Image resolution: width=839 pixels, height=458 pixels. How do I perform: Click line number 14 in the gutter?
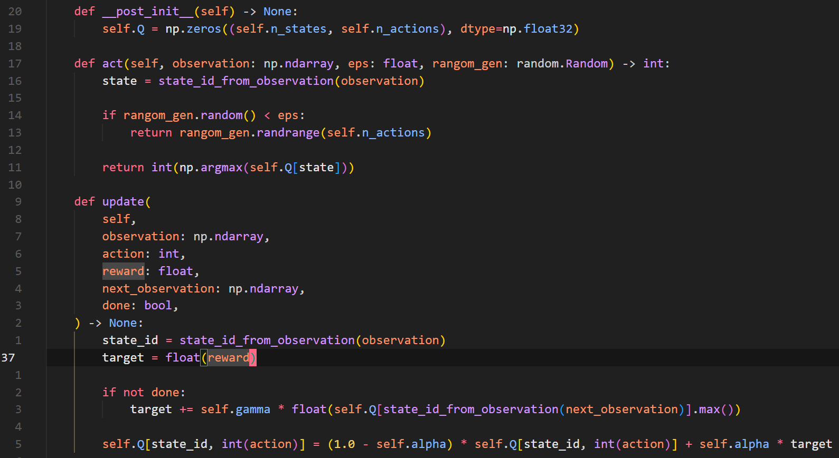click(15, 115)
